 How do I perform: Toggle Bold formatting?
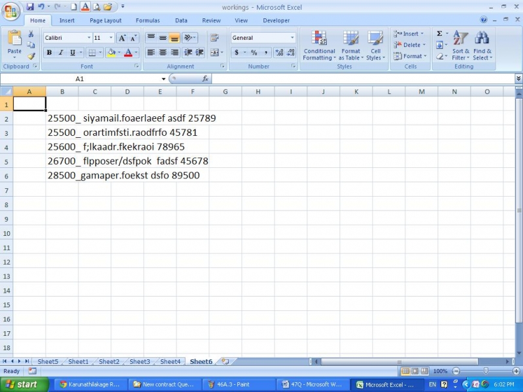(x=49, y=52)
